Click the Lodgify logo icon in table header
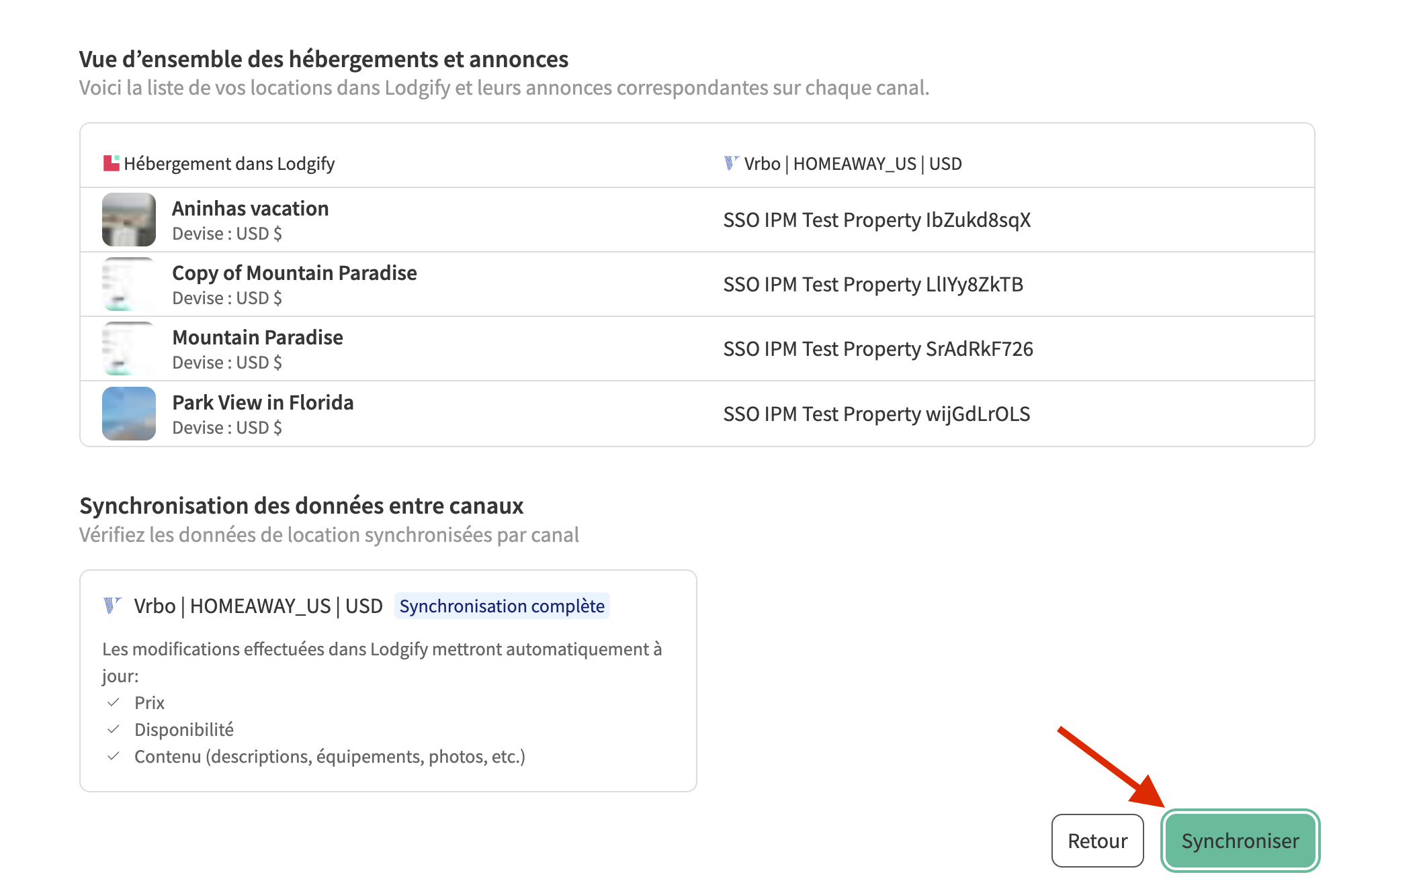The image size is (1423, 889). 112,163
